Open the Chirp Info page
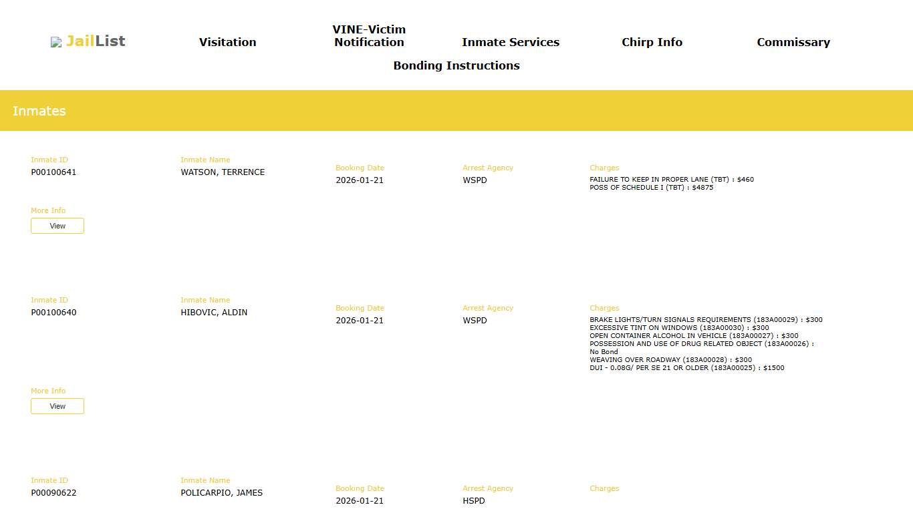The width and height of the screenshot is (913, 513). (x=652, y=42)
